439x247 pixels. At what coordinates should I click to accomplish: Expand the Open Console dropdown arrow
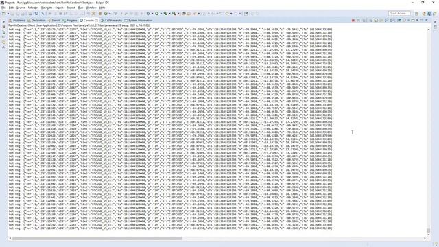point(417,20)
